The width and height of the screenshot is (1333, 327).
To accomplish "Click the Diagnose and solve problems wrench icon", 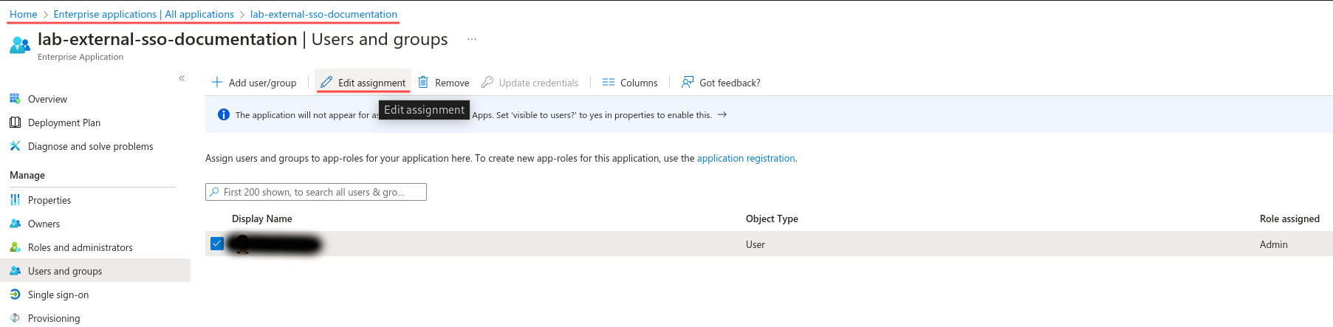I will coord(15,145).
